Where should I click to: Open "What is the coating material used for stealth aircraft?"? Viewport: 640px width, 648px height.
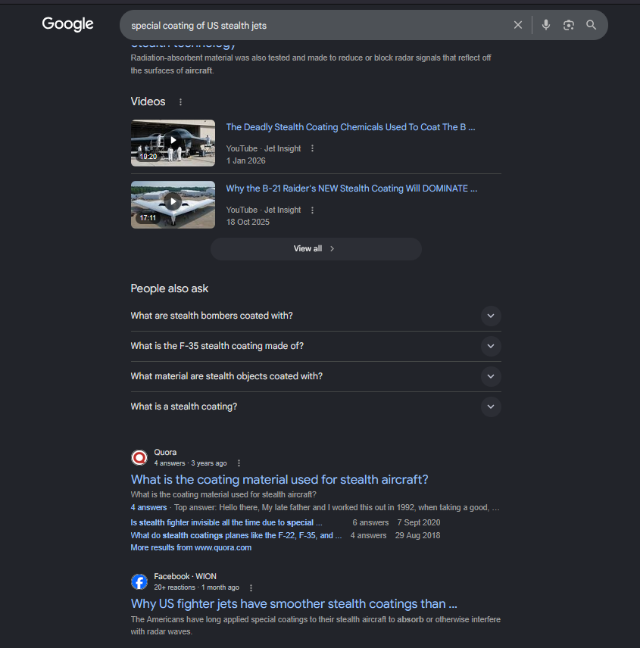tap(279, 479)
